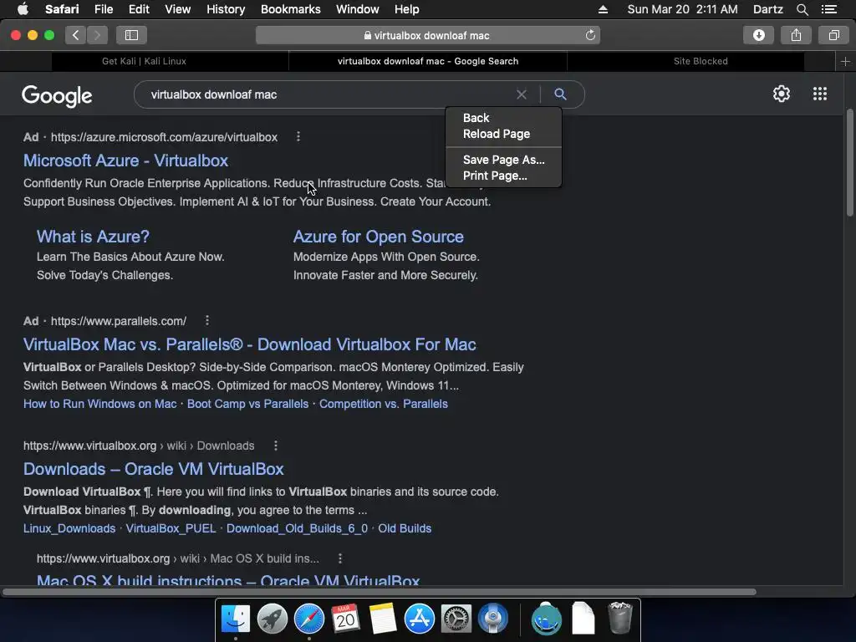Image resolution: width=856 pixels, height=642 pixels.
Task: Open the File menu
Action: click(103, 9)
